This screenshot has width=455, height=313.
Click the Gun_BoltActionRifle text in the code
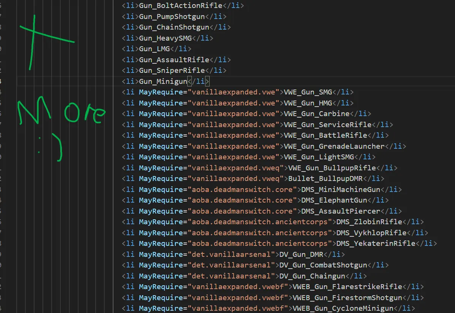[x=180, y=6]
